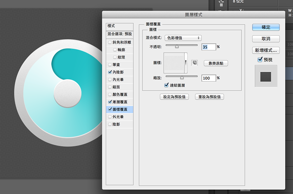The width and height of the screenshot is (293, 194).
Task: Select the 漸層覆蓋 gradient overlay entry
Action: point(120,102)
